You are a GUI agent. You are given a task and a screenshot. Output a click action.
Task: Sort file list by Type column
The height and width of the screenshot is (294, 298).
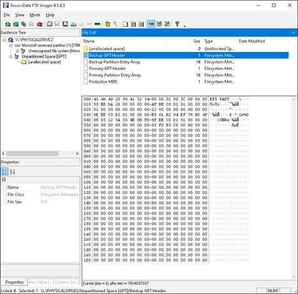219,41
